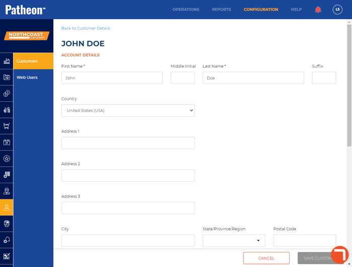The image size is (352, 267).
Task: Click the Cancel button
Action: tap(266, 258)
